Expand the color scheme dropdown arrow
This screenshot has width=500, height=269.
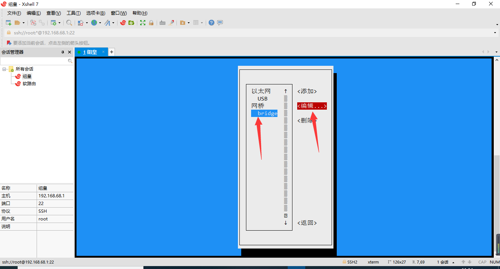87,23
